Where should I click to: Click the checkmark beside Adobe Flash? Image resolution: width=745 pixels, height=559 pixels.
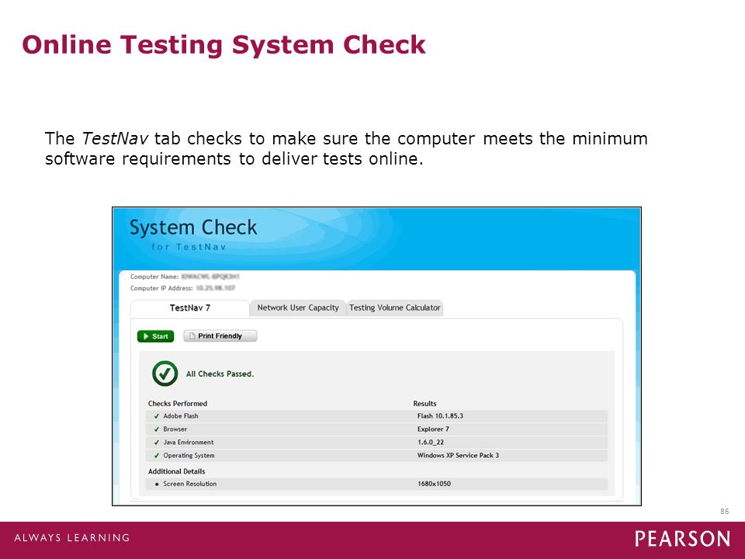click(156, 416)
